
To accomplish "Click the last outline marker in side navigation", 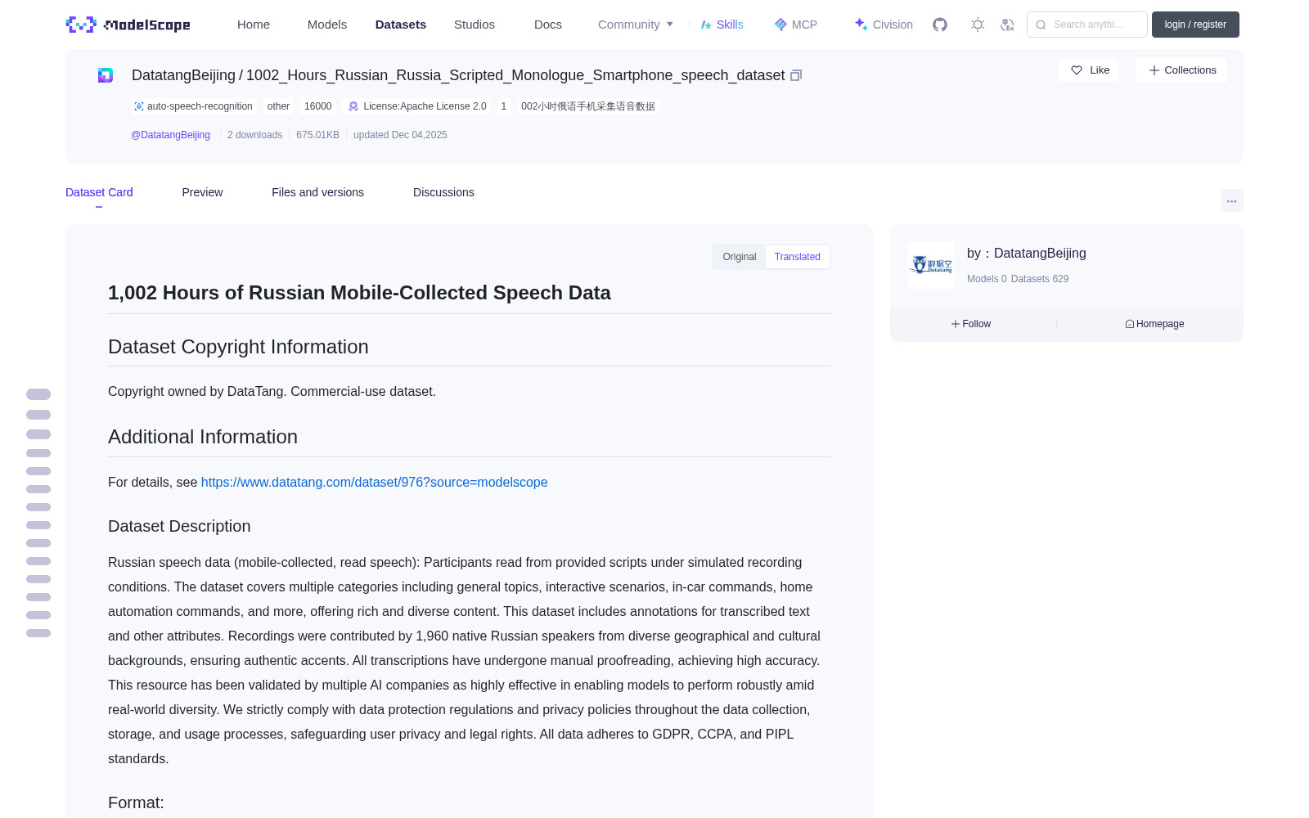I will coord(38,633).
